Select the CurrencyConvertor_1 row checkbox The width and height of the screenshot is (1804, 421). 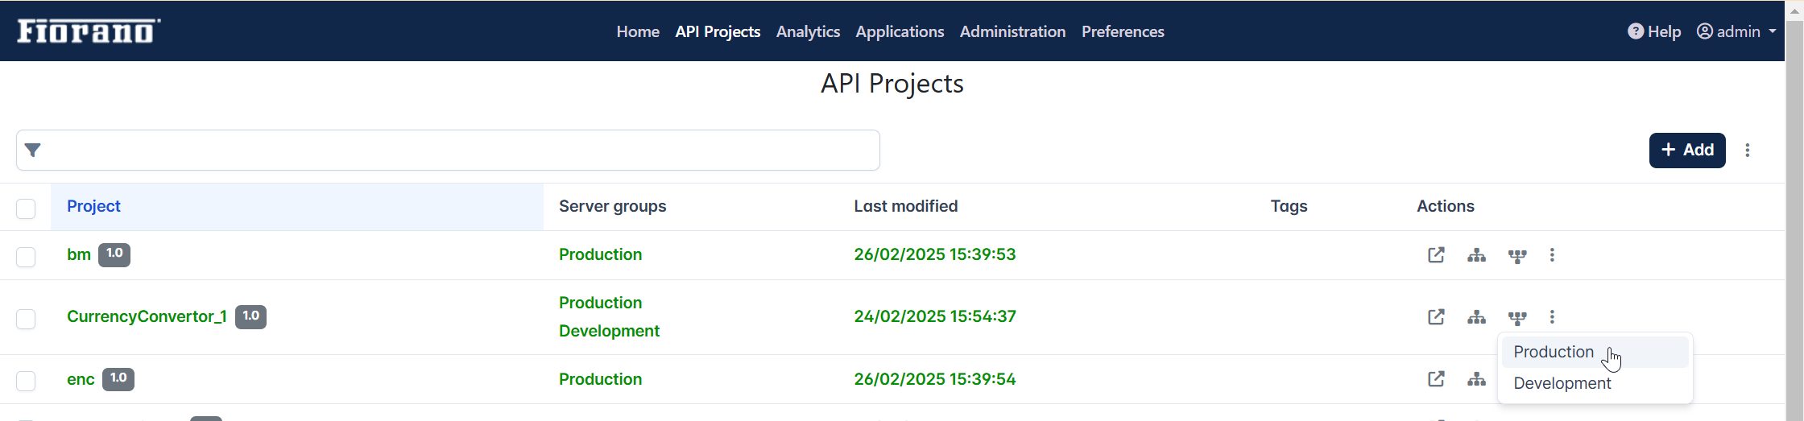coord(26,319)
